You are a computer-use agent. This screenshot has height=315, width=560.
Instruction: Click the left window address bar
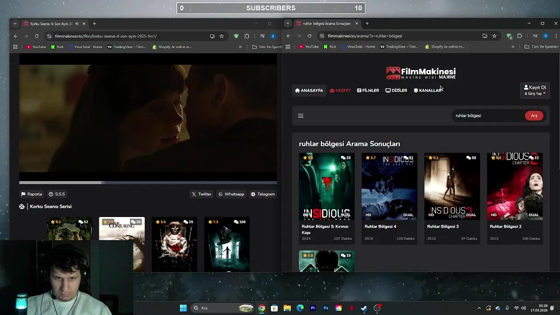[x=127, y=36]
